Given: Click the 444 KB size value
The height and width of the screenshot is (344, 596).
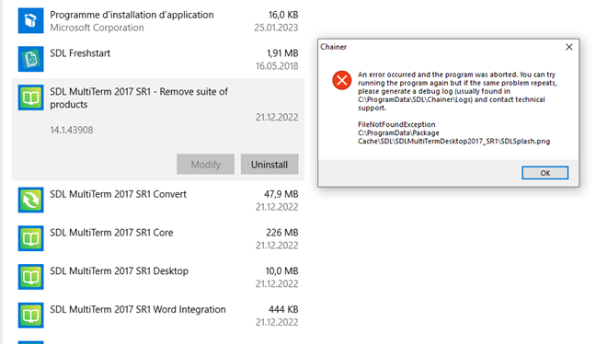Looking at the screenshot, I should click(x=283, y=309).
